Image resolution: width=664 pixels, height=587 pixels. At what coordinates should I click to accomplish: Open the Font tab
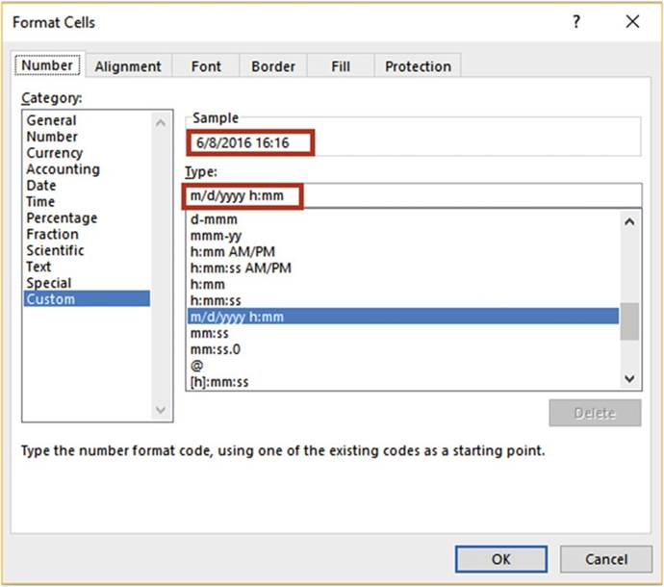coord(206,66)
